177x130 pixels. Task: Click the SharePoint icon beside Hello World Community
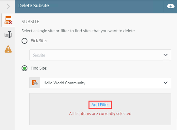coord(35,83)
